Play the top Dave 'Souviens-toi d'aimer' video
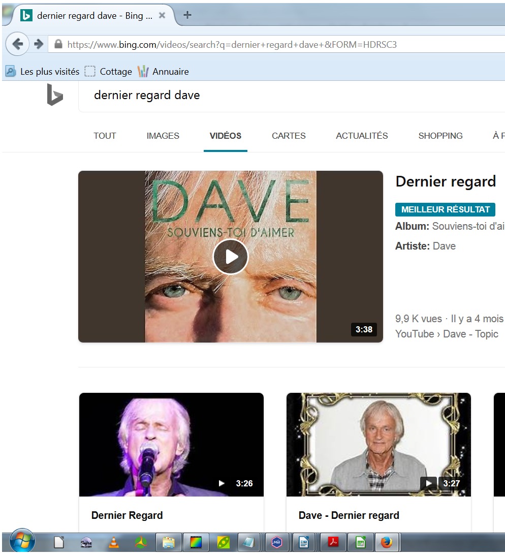505x556 pixels. (x=230, y=256)
